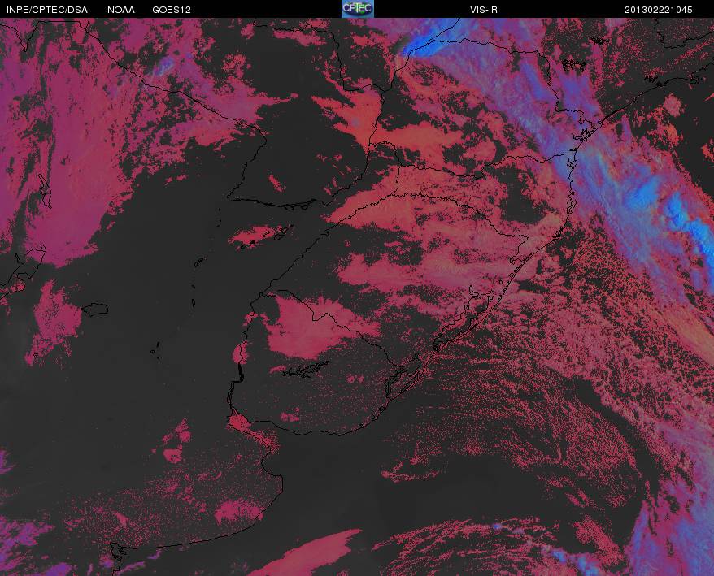This screenshot has width=714, height=576.
Task: Click the CPTEC logo in the header
Action: (358, 9)
